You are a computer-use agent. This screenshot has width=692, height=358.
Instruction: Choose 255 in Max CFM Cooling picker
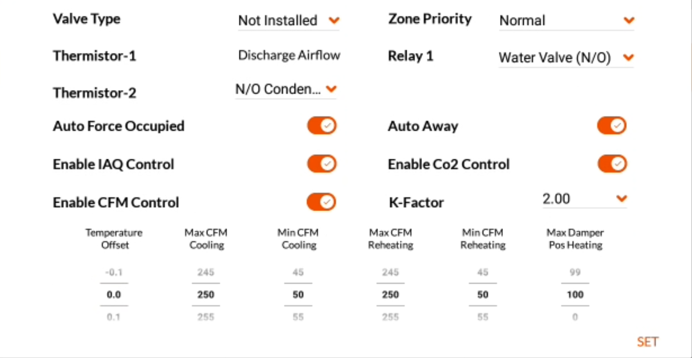[x=206, y=317]
